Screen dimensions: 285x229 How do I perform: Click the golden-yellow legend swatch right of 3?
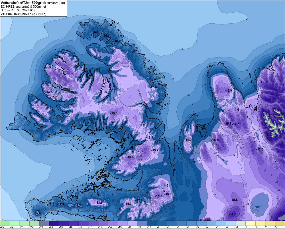coord(280,223)
